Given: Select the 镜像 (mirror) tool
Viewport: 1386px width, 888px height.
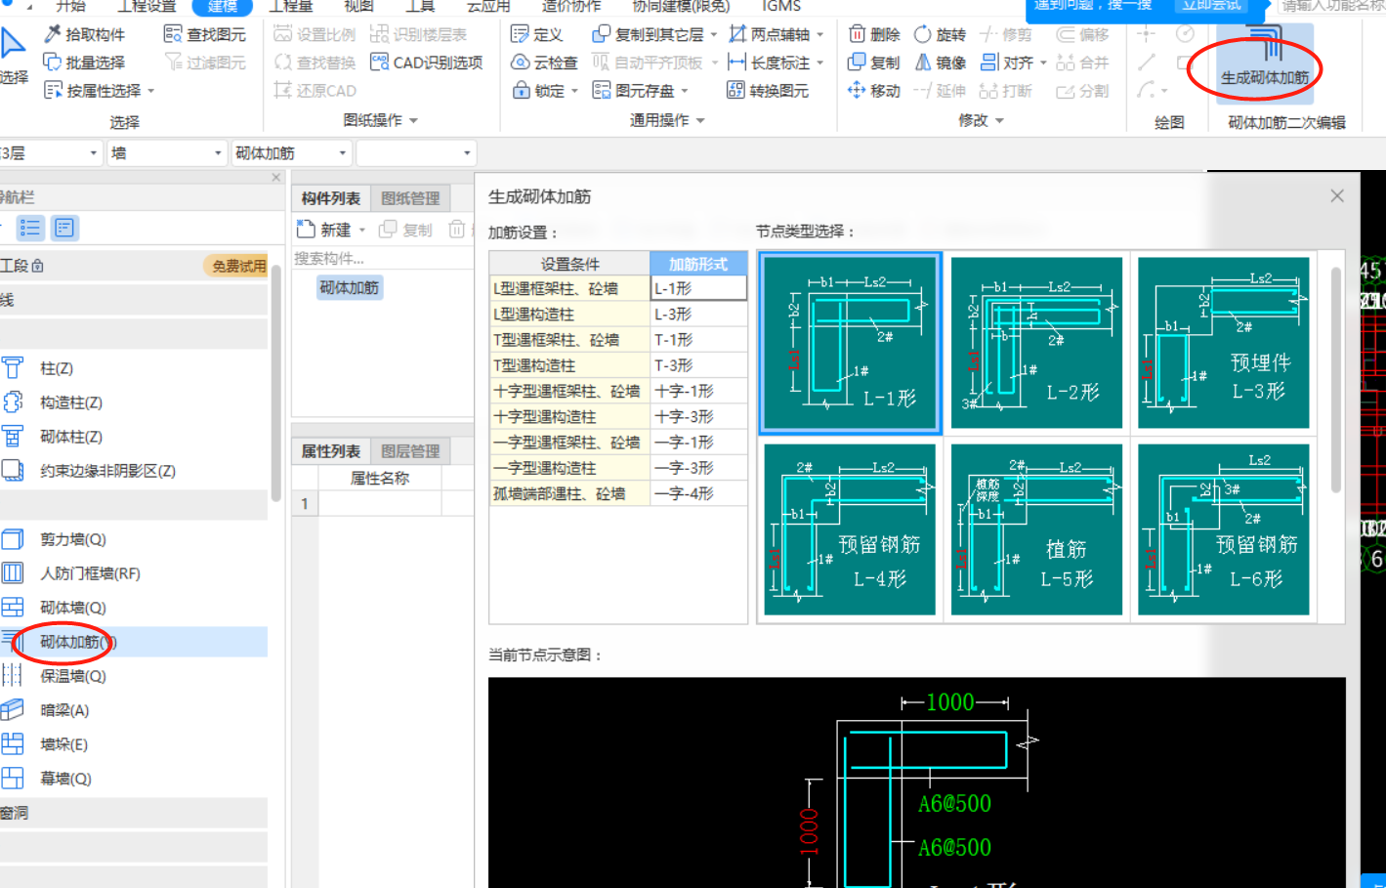Looking at the screenshot, I should [x=940, y=63].
